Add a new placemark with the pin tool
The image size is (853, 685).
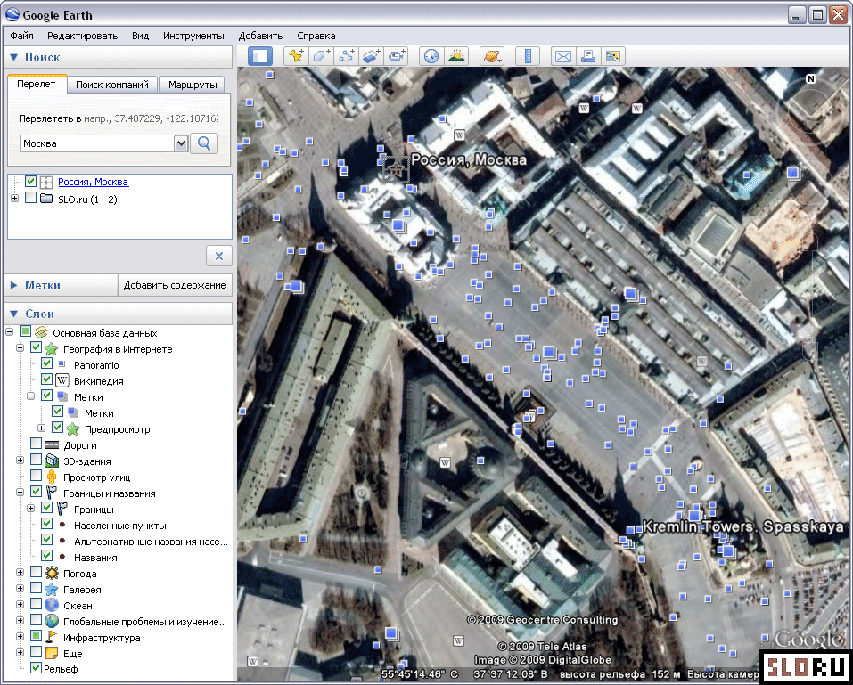297,56
